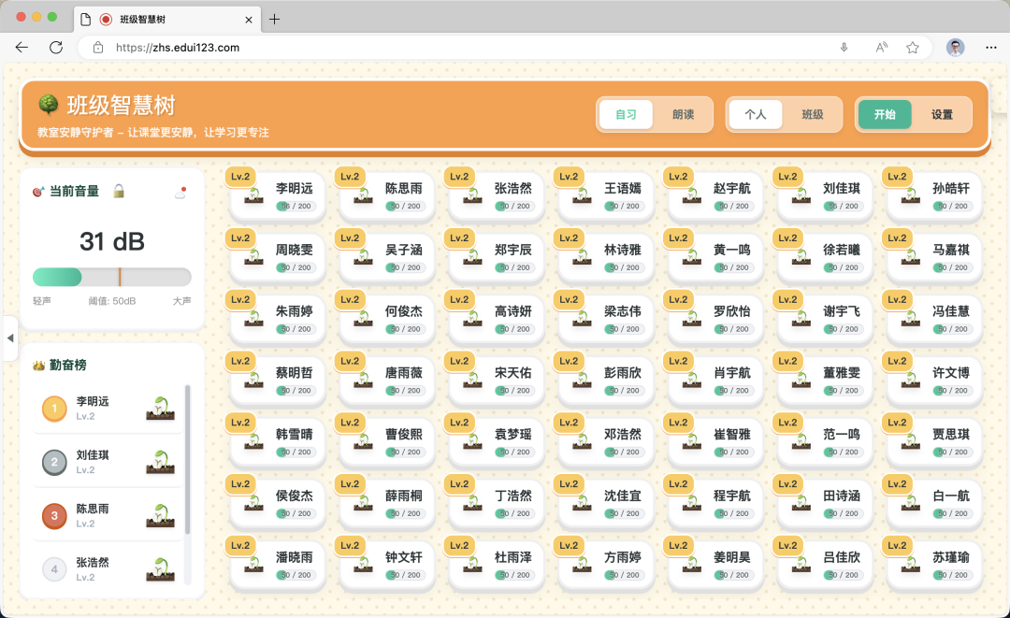The width and height of the screenshot is (1010, 618).
Task: Select the 个人 option
Action: coord(755,114)
